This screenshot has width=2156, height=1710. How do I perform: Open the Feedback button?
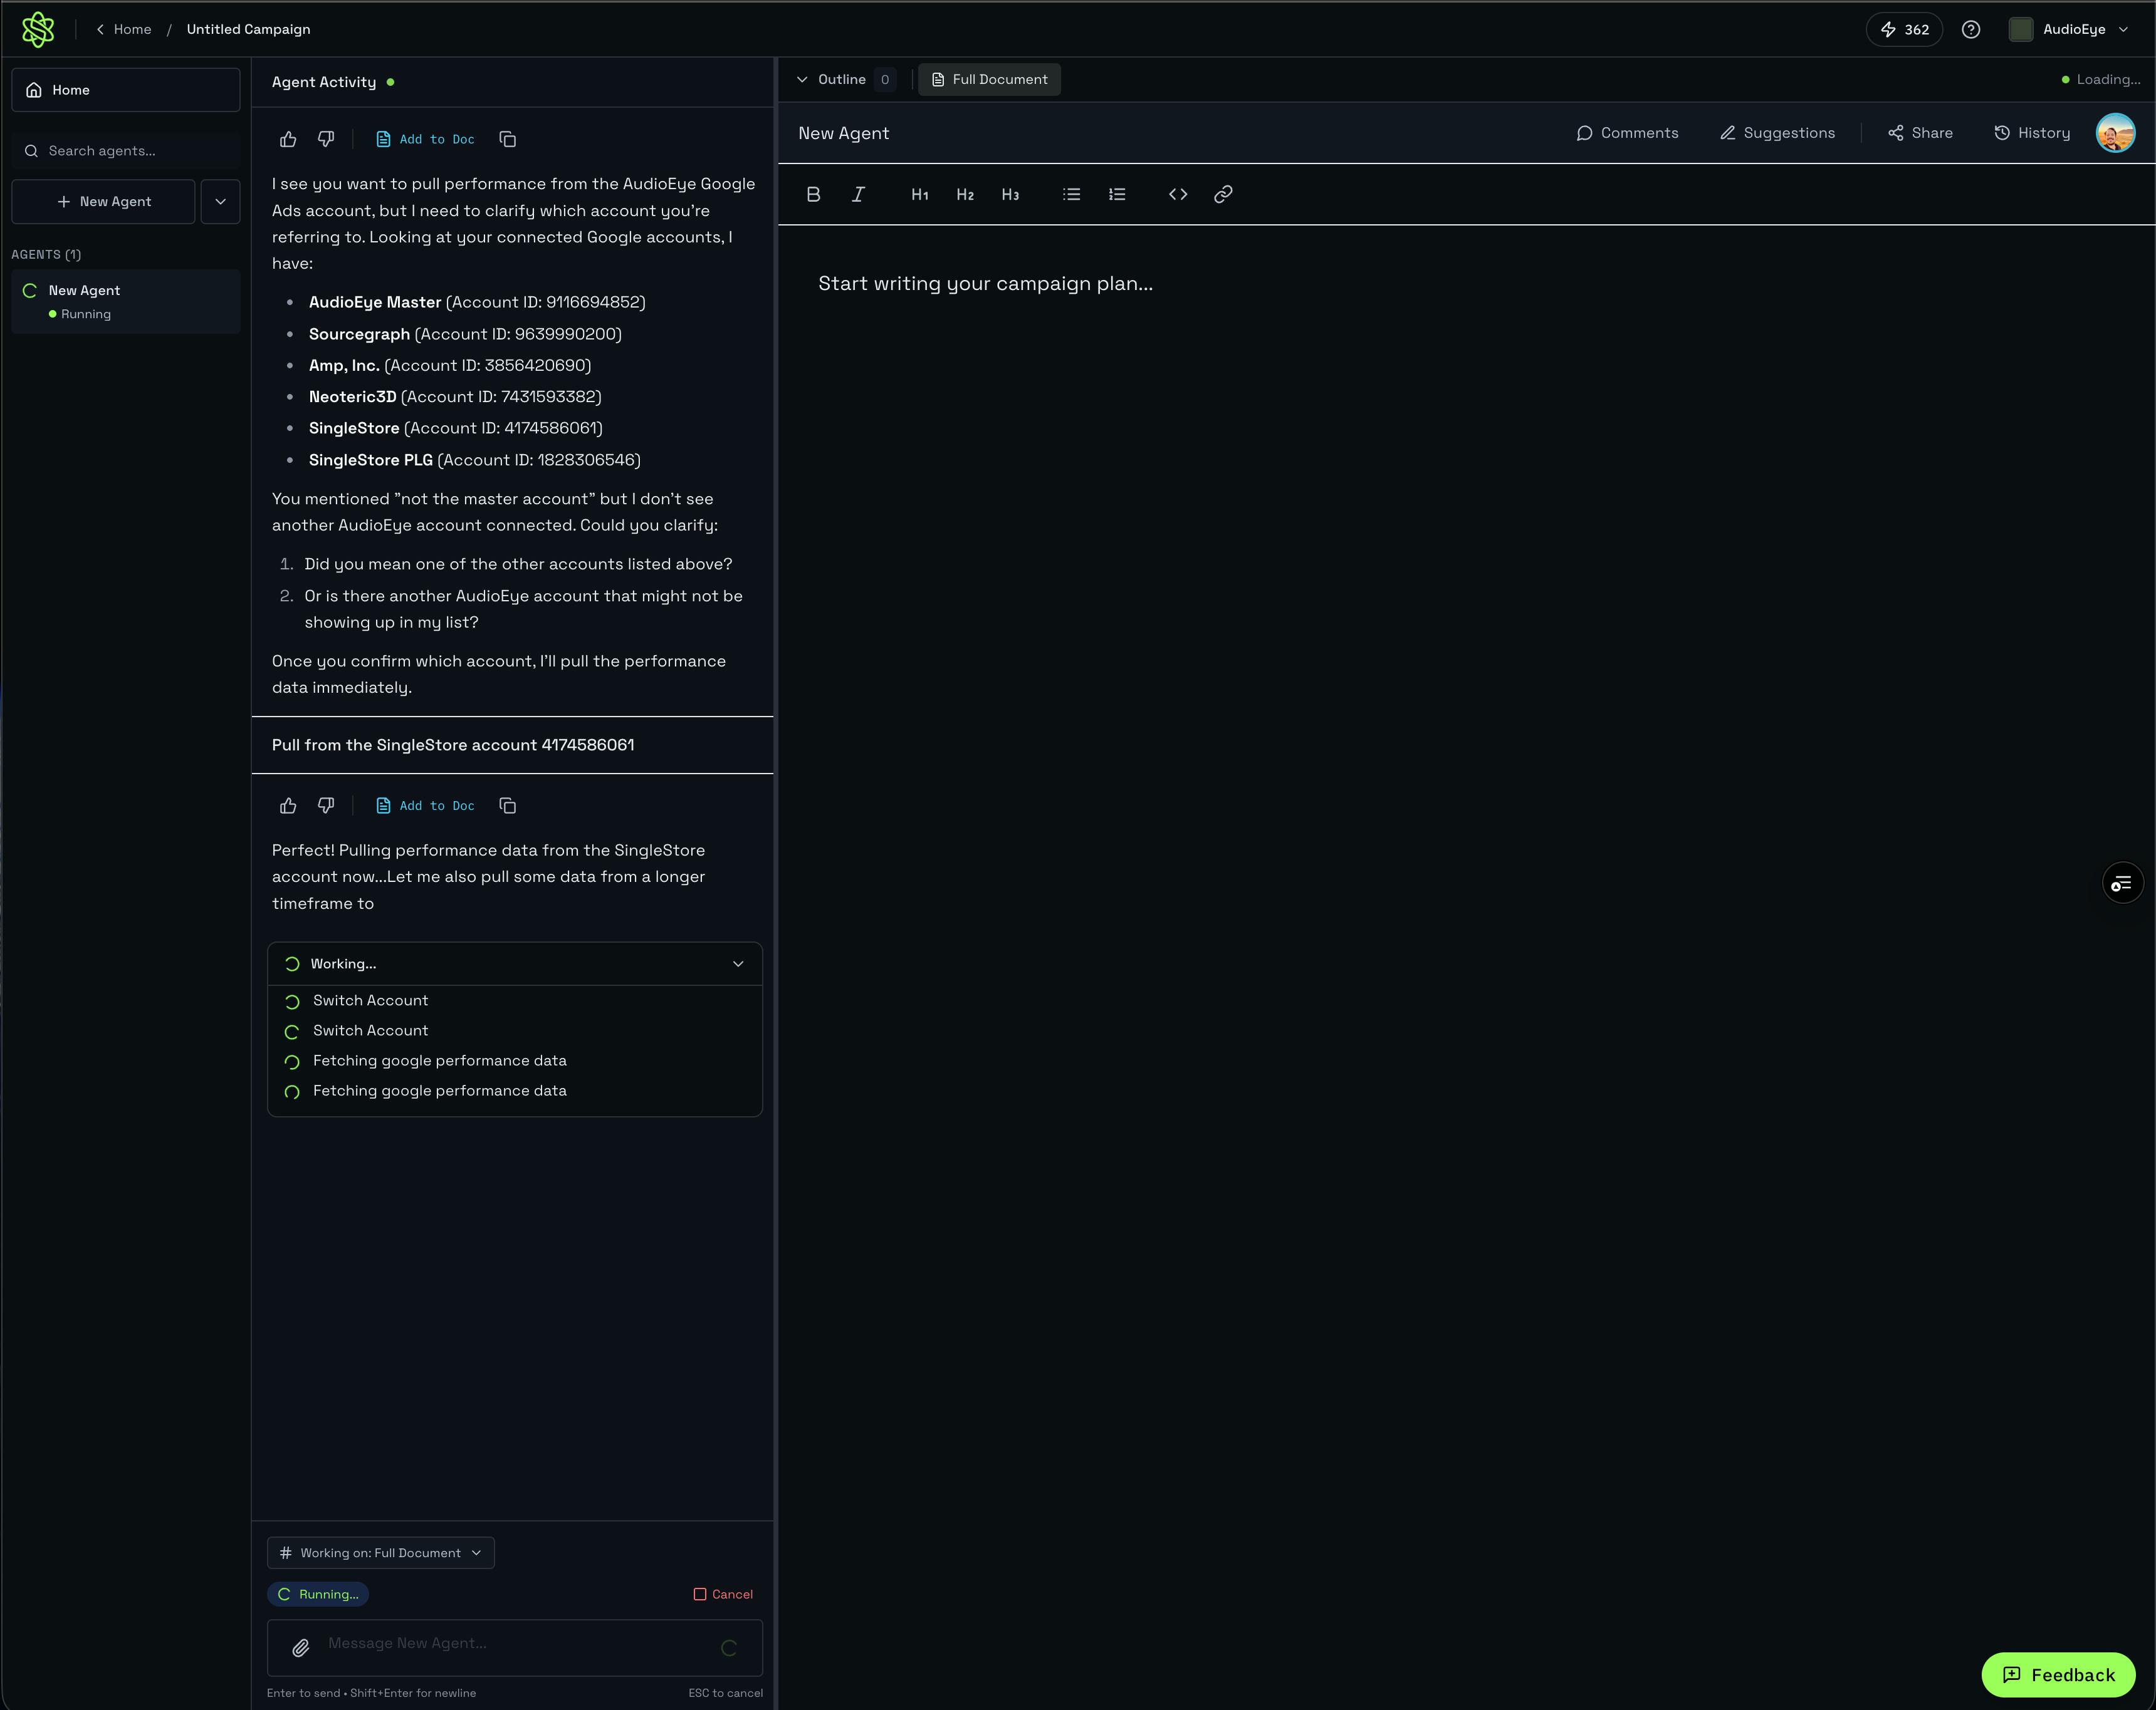[x=2058, y=1675]
